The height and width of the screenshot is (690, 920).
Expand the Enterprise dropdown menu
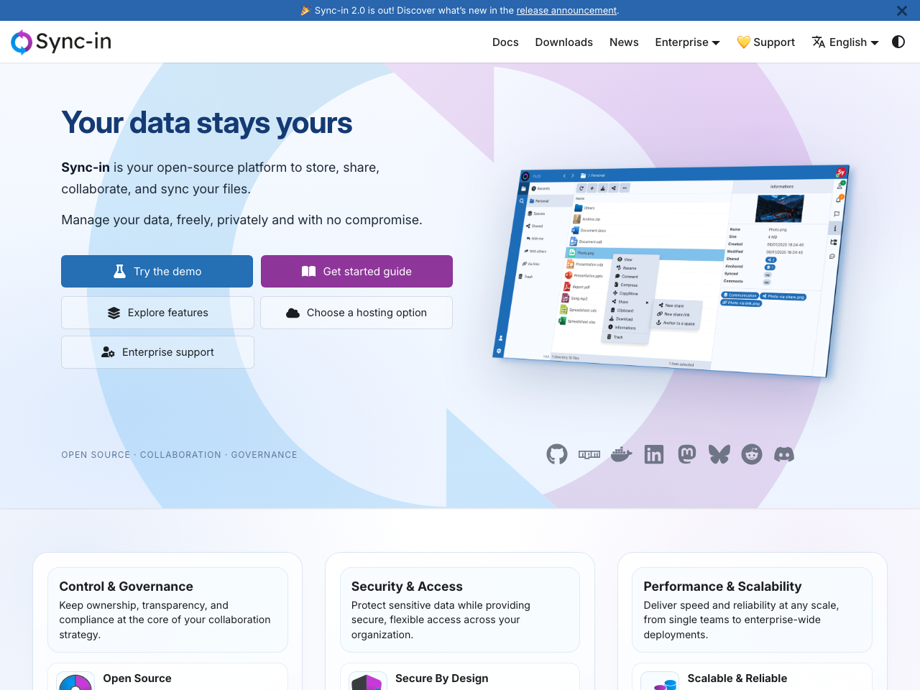(686, 42)
